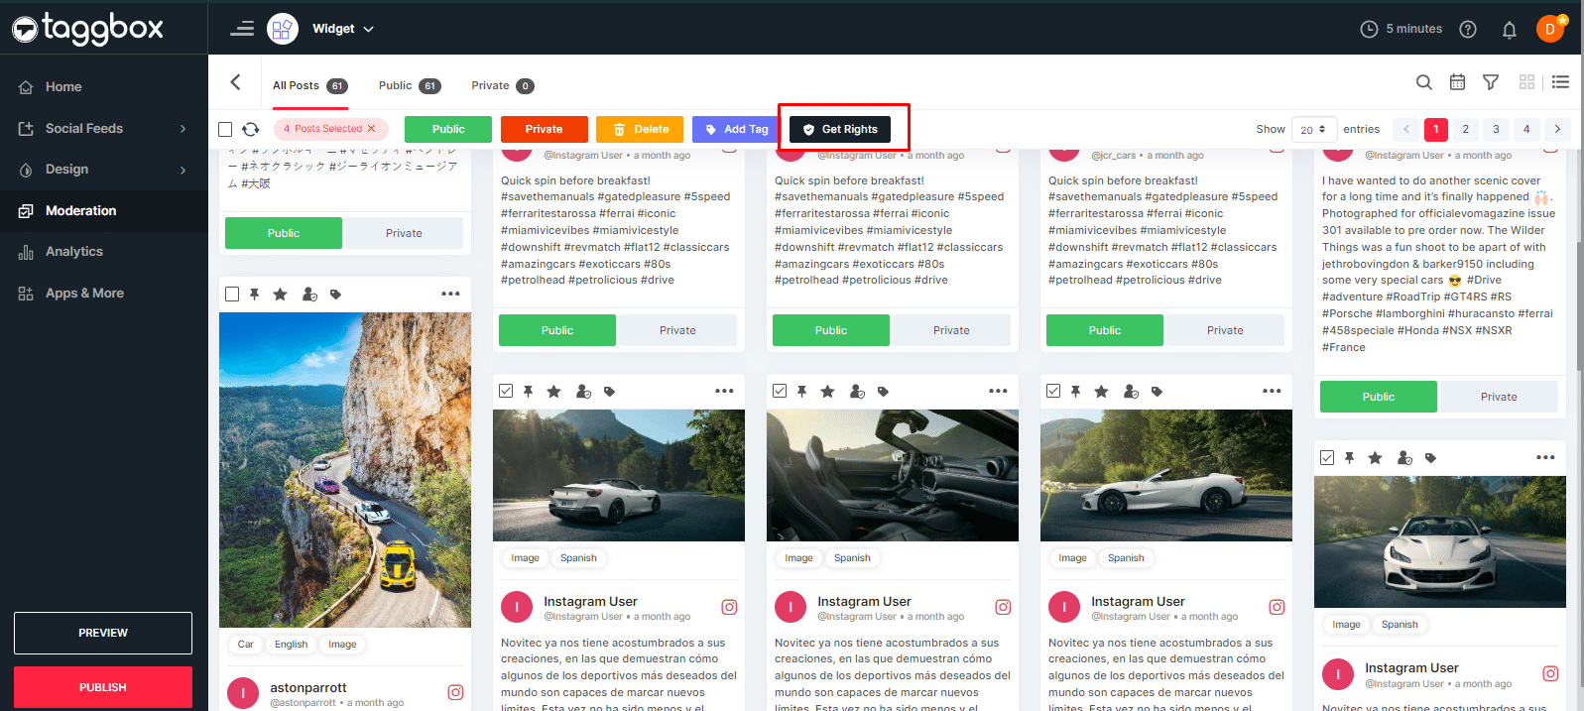Toggle the select-all posts checkbox
Image resolution: width=1584 pixels, height=711 pixels.
(225, 129)
